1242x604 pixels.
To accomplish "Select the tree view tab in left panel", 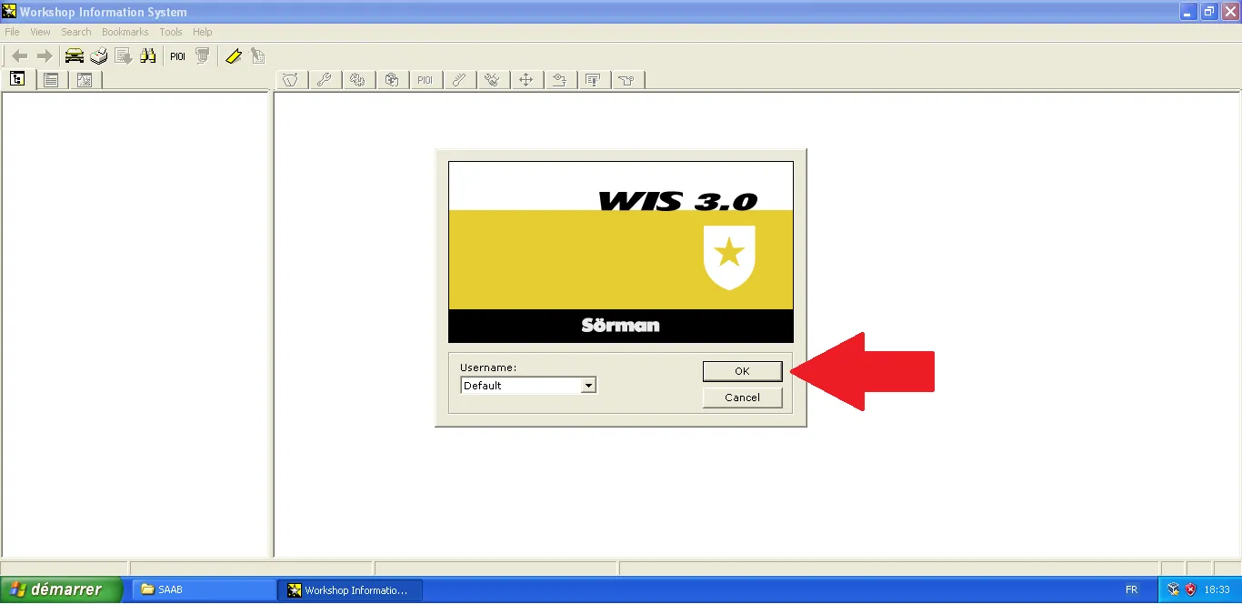I will click(x=17, y=79).
